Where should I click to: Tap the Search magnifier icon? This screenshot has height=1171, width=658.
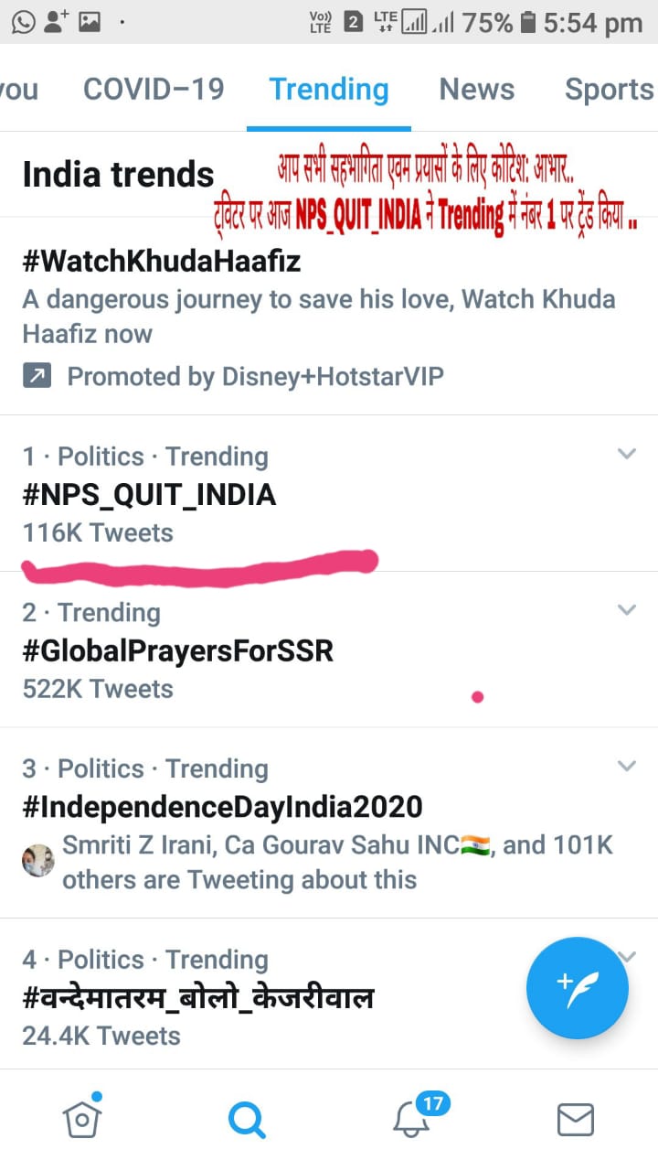[x=247, y=1118]
